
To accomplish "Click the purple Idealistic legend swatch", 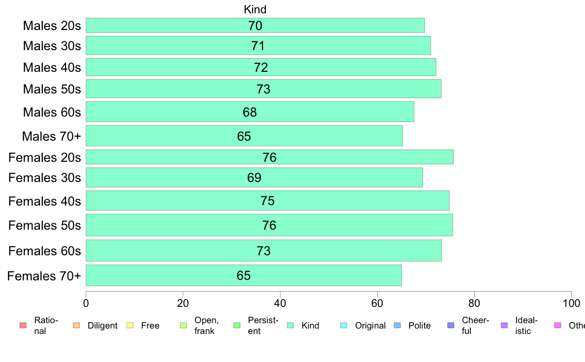I will 504,326.
